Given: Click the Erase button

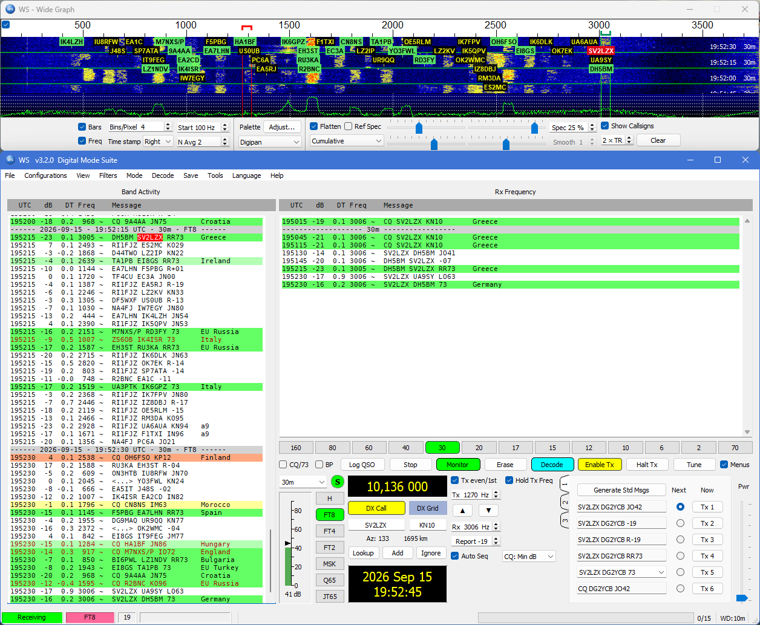Looking at the screenshot, I should (505, 465).
